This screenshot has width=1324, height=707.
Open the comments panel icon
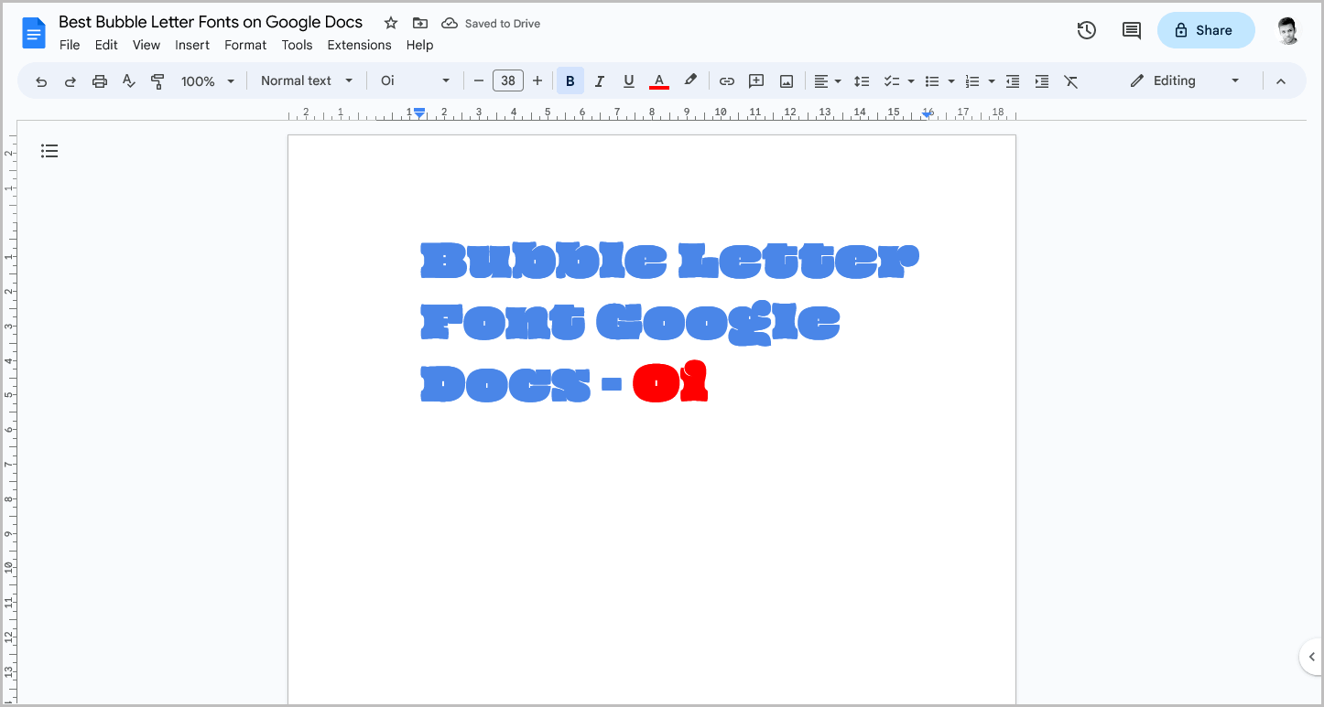click(1132, 30)
